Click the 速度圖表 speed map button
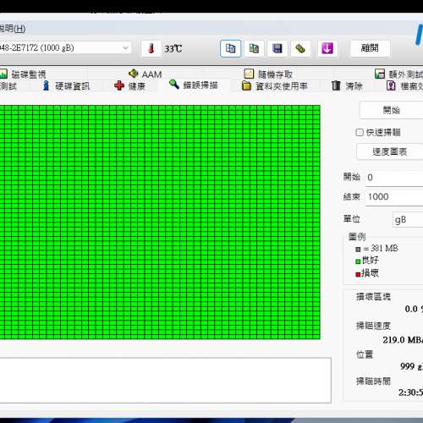Viewport: 423px width, 423px height. tap(390, 151)
